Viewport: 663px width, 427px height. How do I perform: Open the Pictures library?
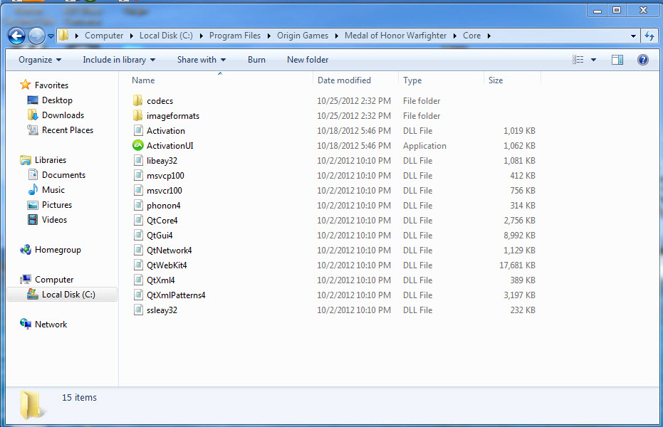pyautogui.click(x=57, y=205)
